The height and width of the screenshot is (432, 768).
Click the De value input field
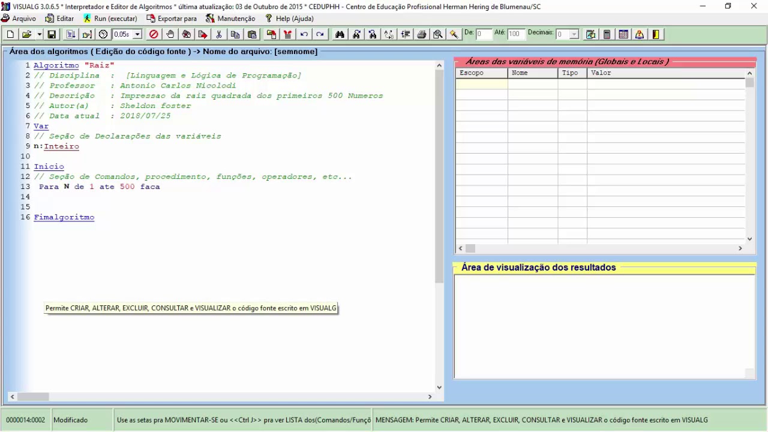click(484, 35)
